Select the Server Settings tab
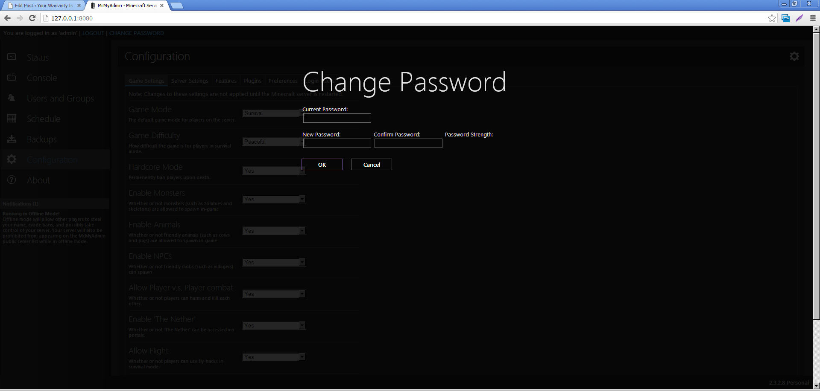Viewport: 820px width, 391px height. point(190,81)
